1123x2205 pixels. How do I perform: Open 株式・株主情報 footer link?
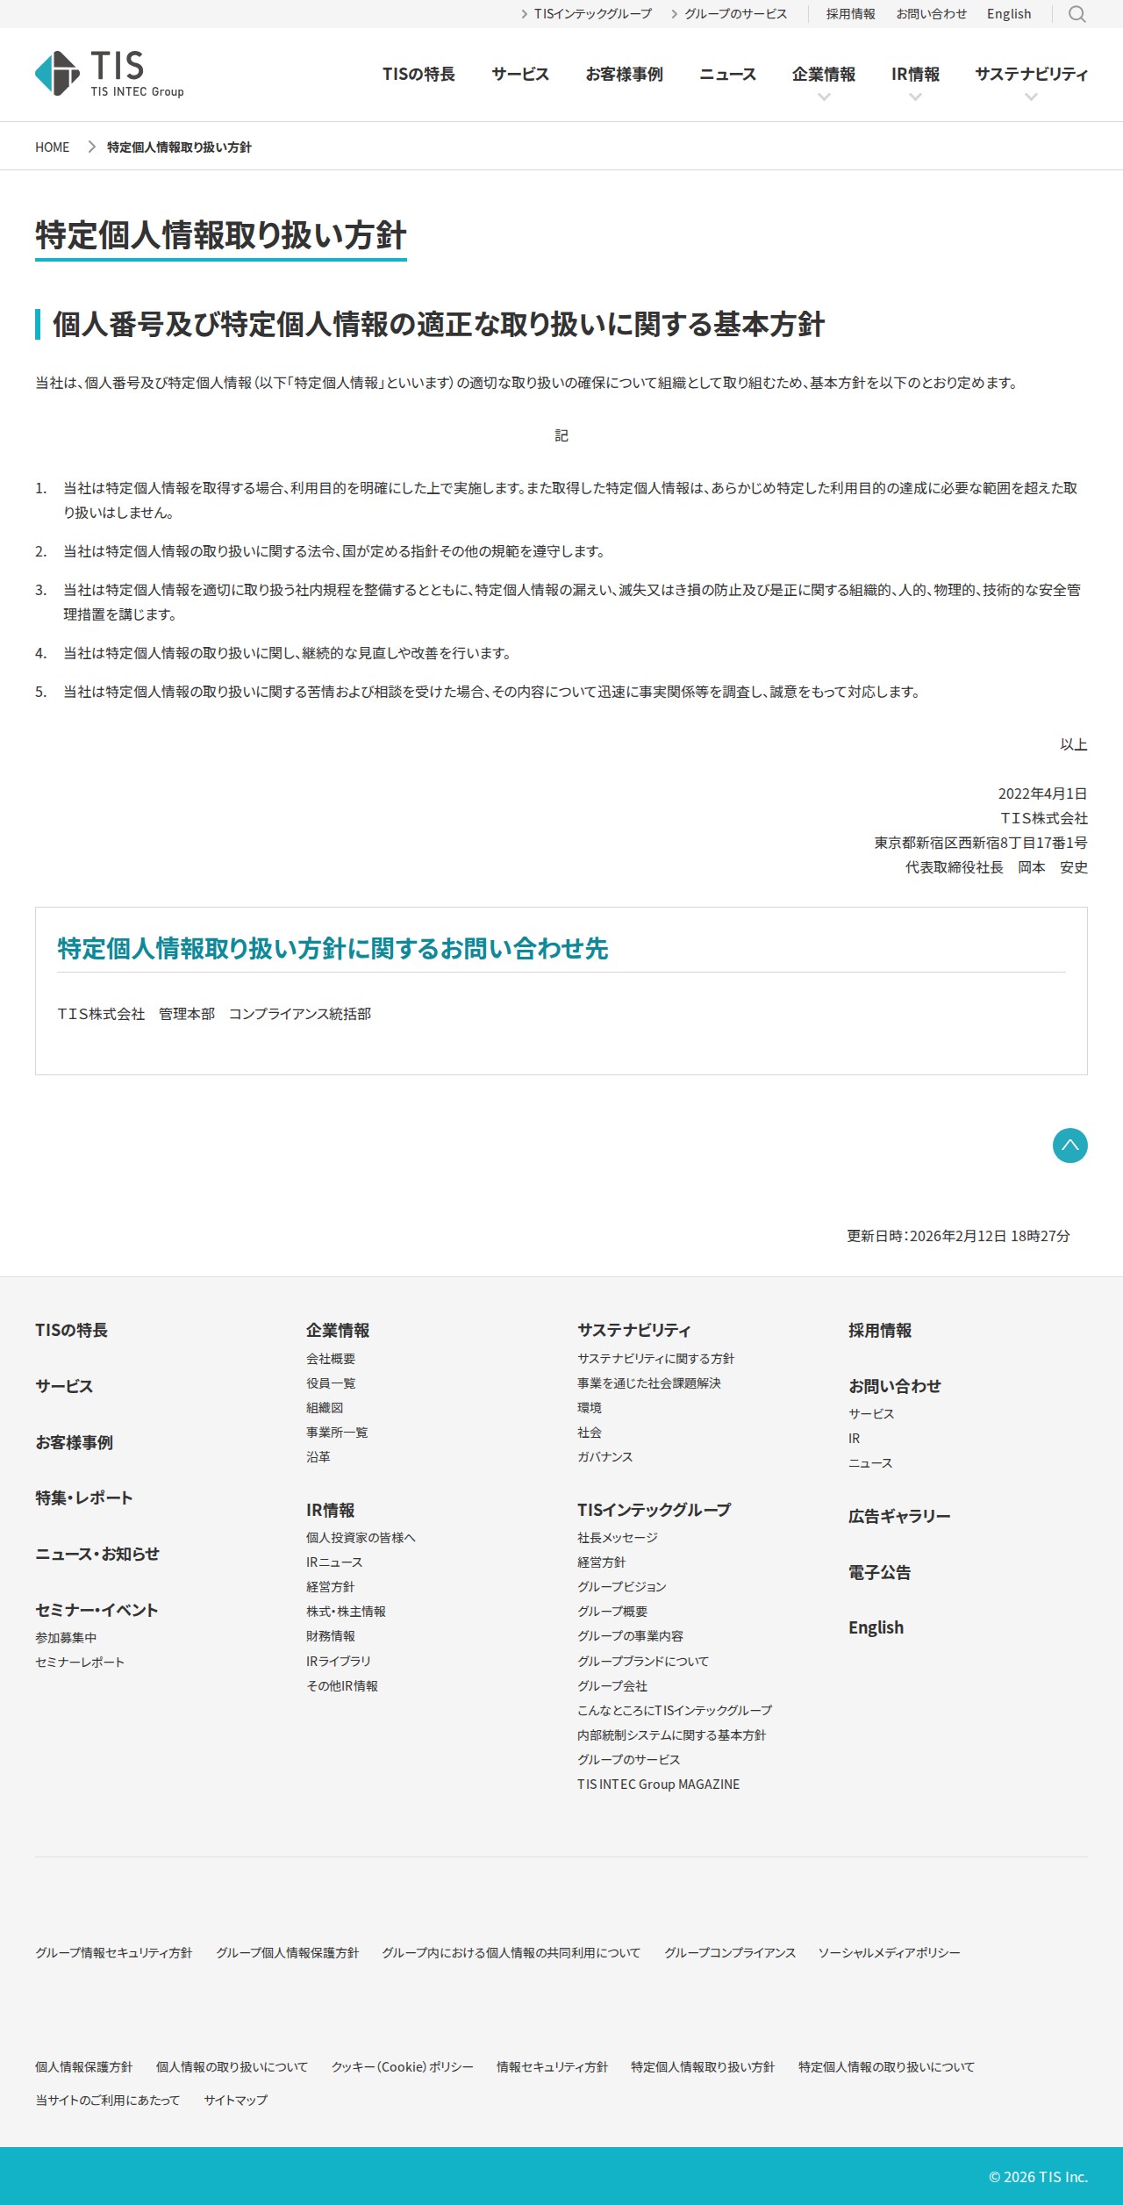click(x=346, y=1612)
